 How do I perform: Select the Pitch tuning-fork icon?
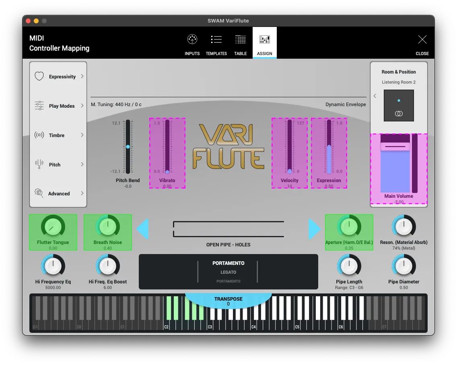[x=39, y=164]
